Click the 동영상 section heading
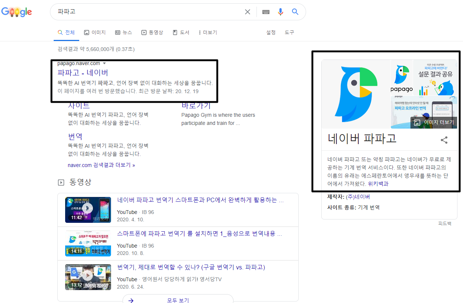Screen dimensions: 463x303 coord(80,182)
